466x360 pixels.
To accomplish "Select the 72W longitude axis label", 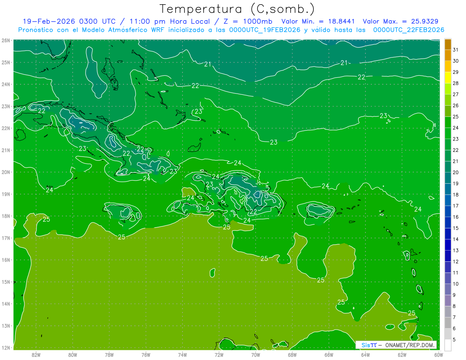I will 219,355.
